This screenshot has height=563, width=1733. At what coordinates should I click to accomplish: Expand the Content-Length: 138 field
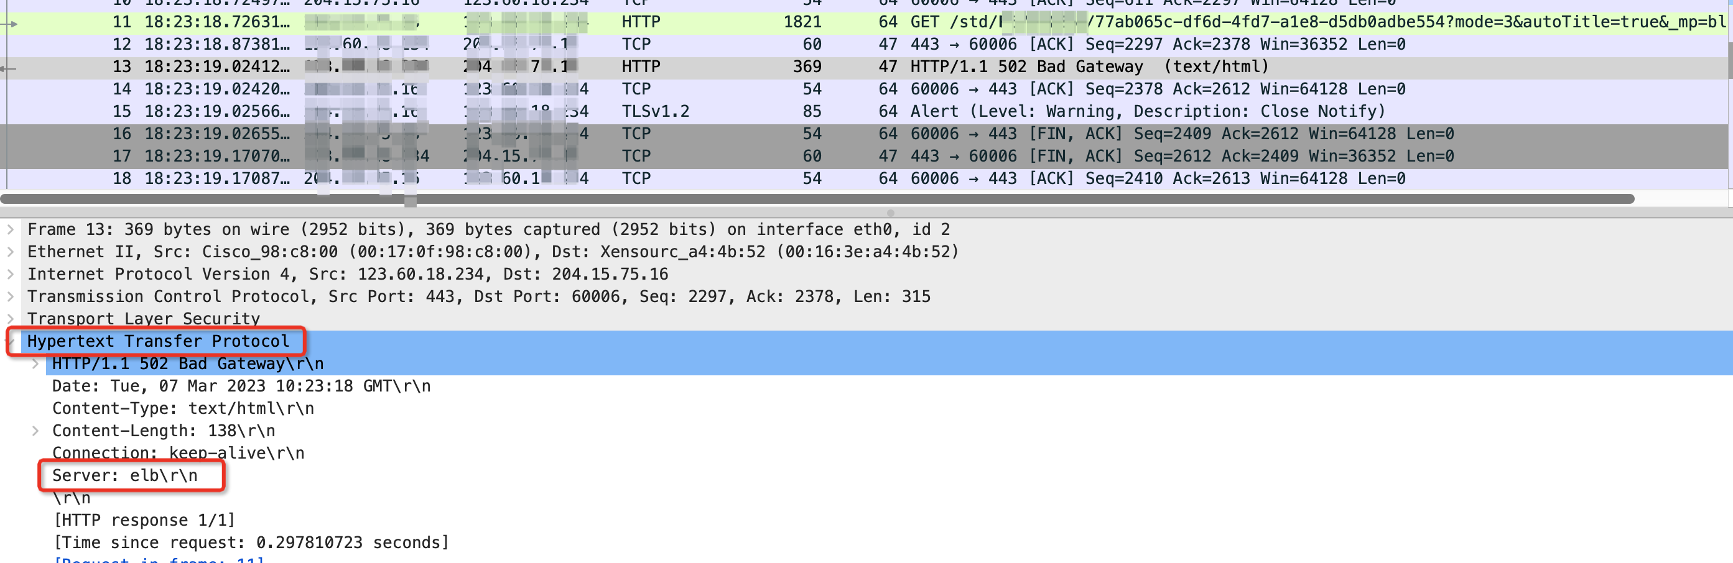[35, 431]
